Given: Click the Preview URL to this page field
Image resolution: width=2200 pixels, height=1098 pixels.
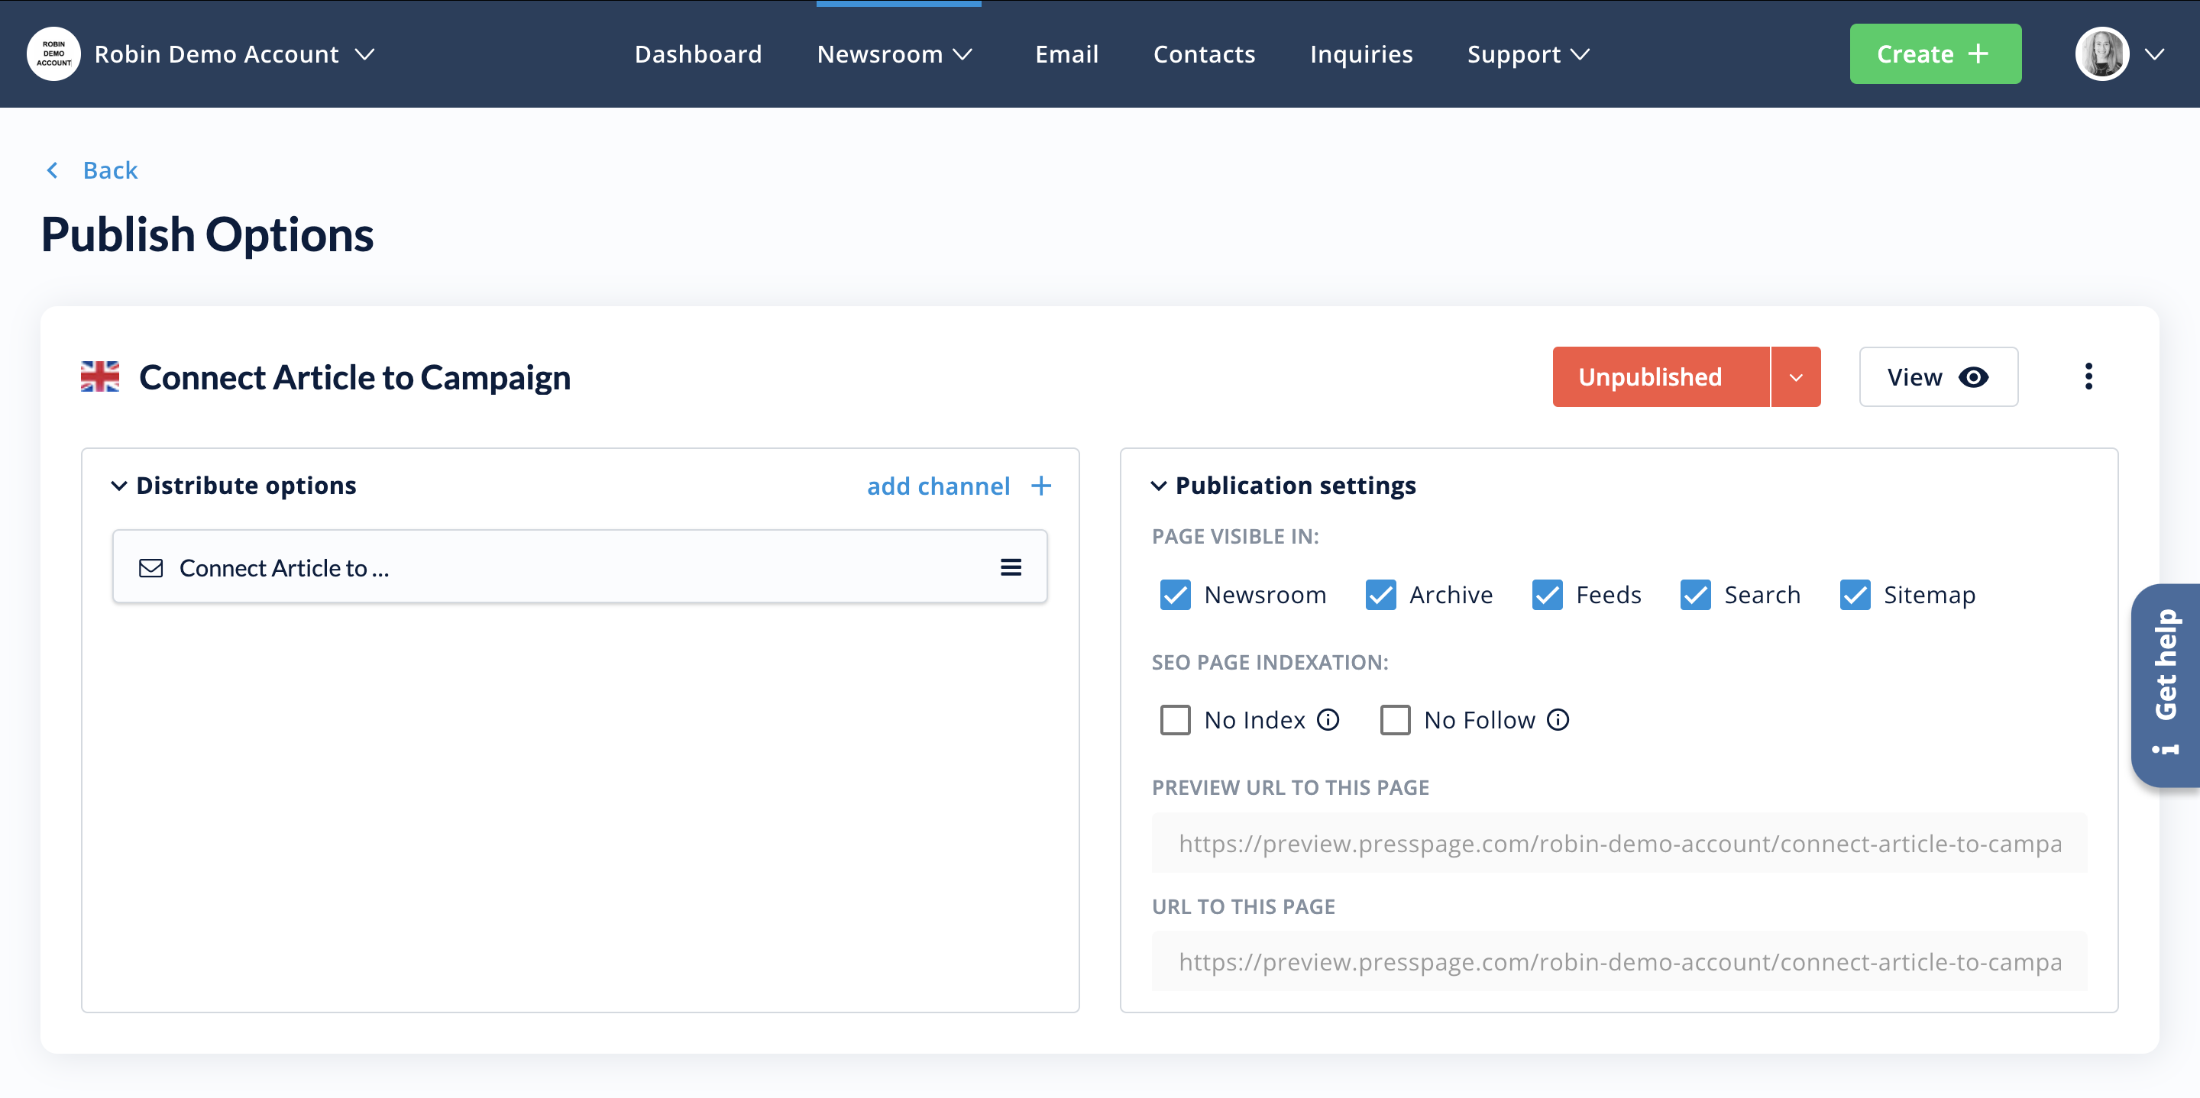Looking at the screenshot, I should tap(1619, 843).
